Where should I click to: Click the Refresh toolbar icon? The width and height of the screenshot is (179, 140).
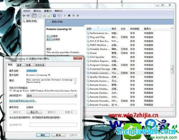44,16
